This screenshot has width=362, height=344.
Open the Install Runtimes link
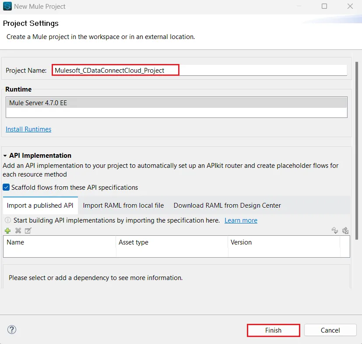point(28,129)
